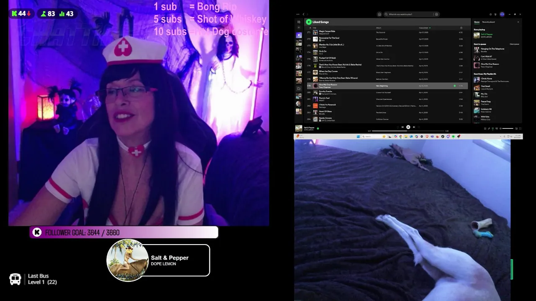Toggle shuffle in the player controls
Screen dimensions: 536x301
(398, 127)
